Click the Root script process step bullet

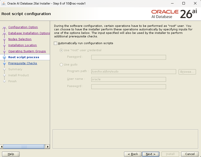click(5, 57)
